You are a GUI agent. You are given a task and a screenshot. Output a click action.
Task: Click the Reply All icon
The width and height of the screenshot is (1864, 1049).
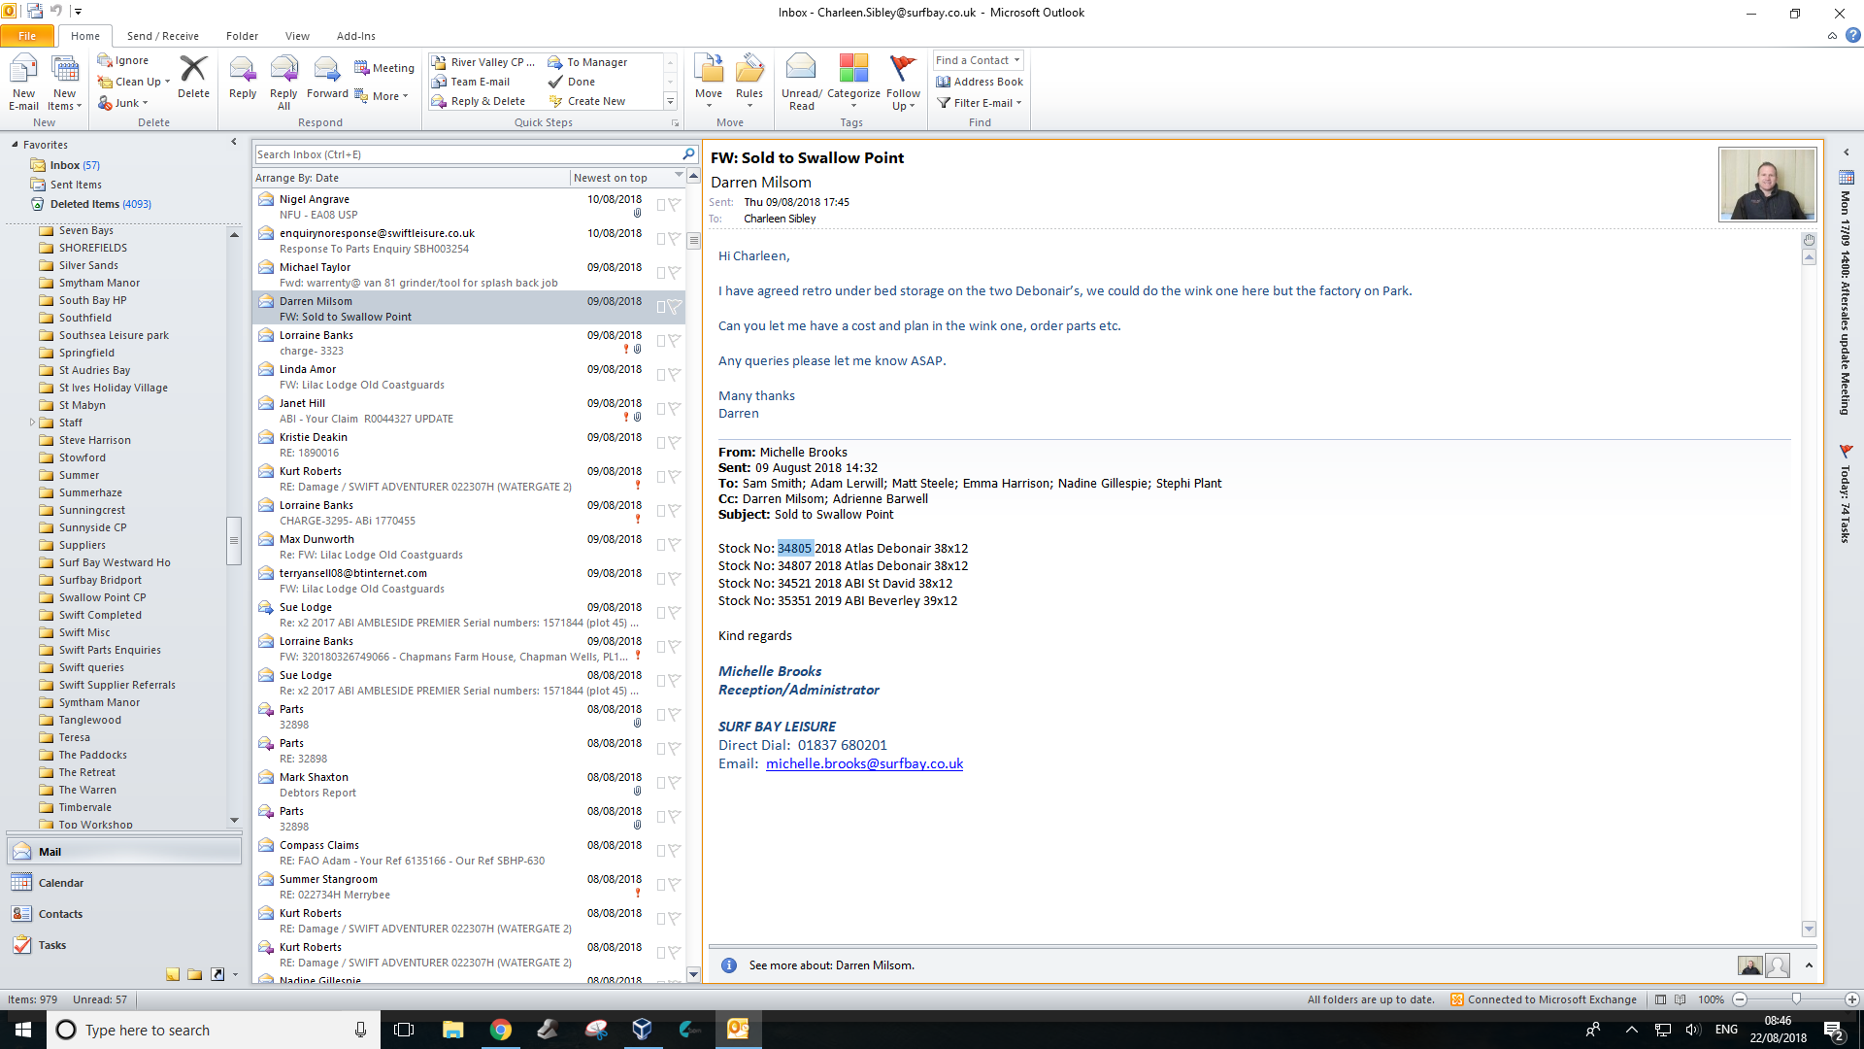(283, 71)
